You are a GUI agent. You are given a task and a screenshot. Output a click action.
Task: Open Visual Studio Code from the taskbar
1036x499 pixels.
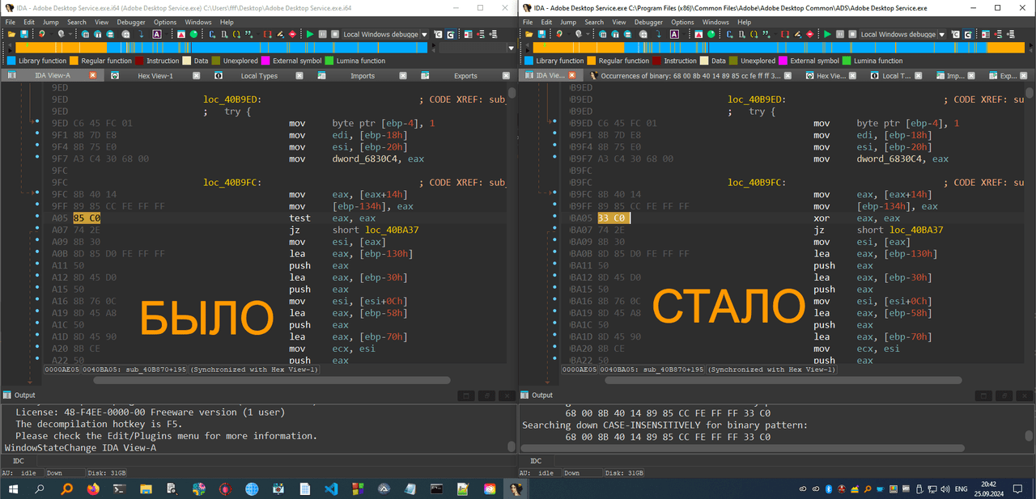click(x=330, y=488)
